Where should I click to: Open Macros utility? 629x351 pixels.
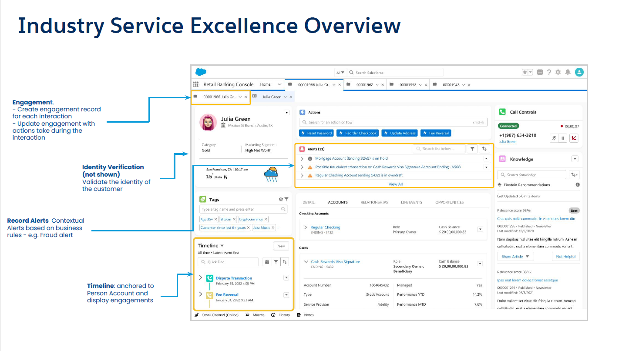(255, 315)
